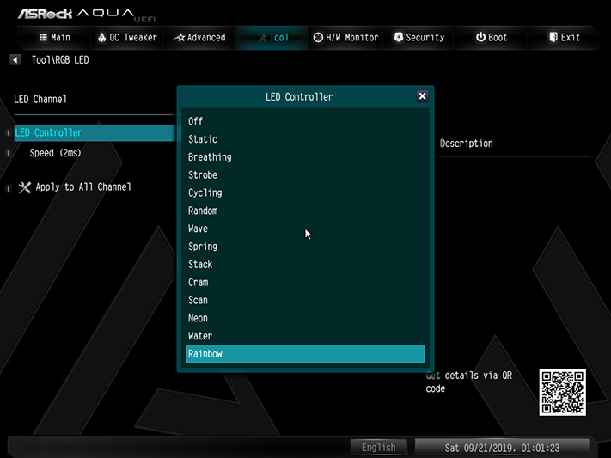
Task: Click the English language button
Action: point(379,448)
